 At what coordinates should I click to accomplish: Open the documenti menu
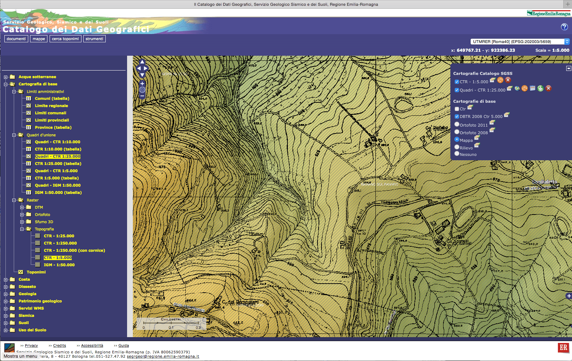tap(16, 39)
